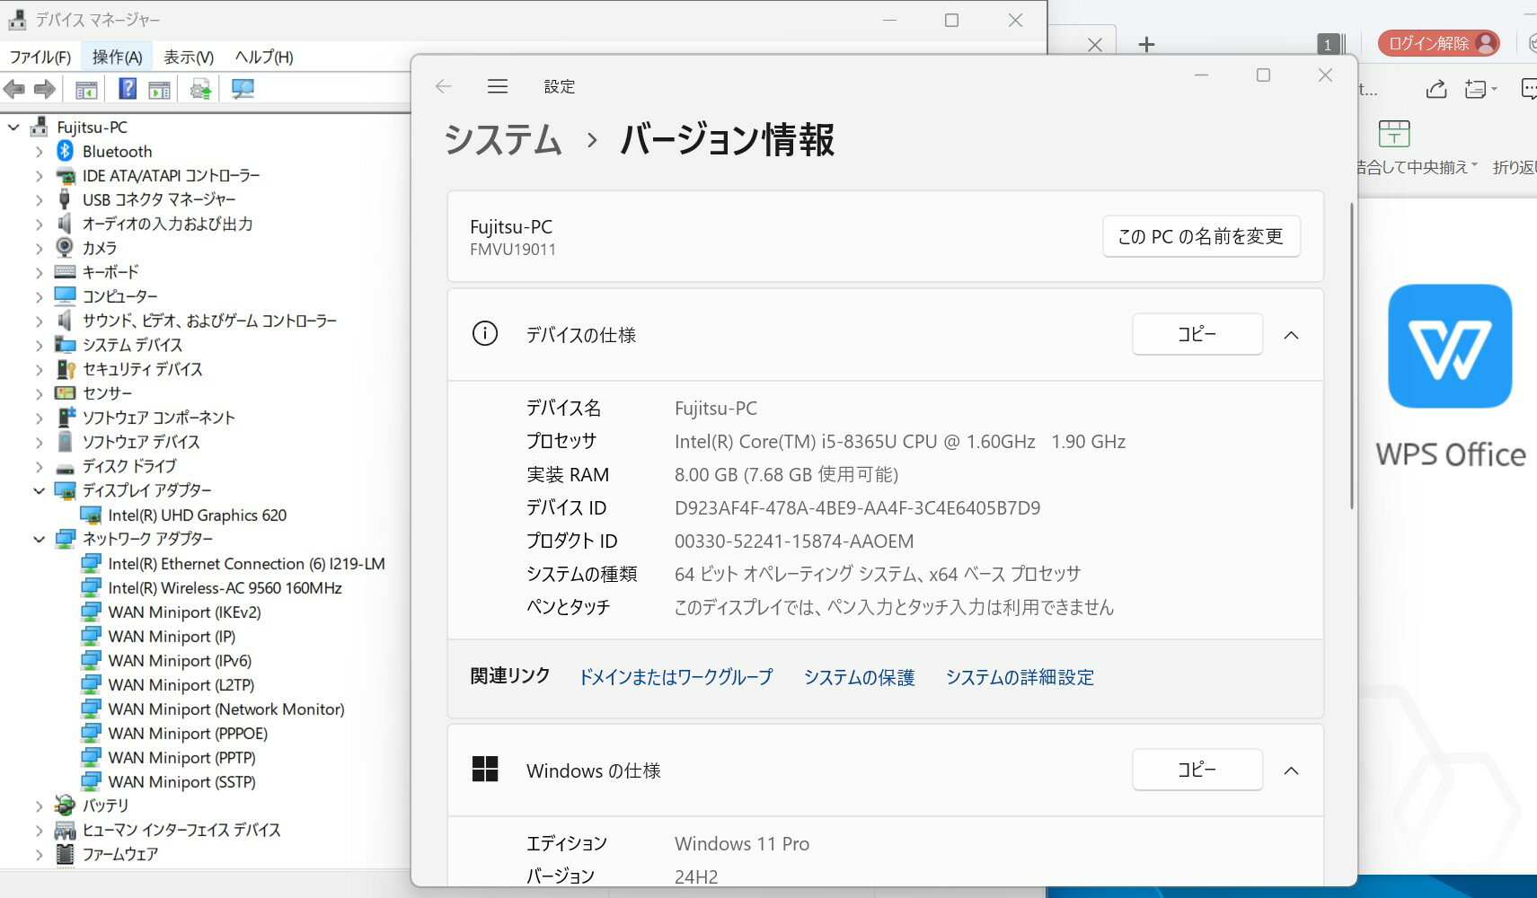Click the scan for hardware changes icon
The height and width of the screenshot is (898, 1537).
pos(243,89)
